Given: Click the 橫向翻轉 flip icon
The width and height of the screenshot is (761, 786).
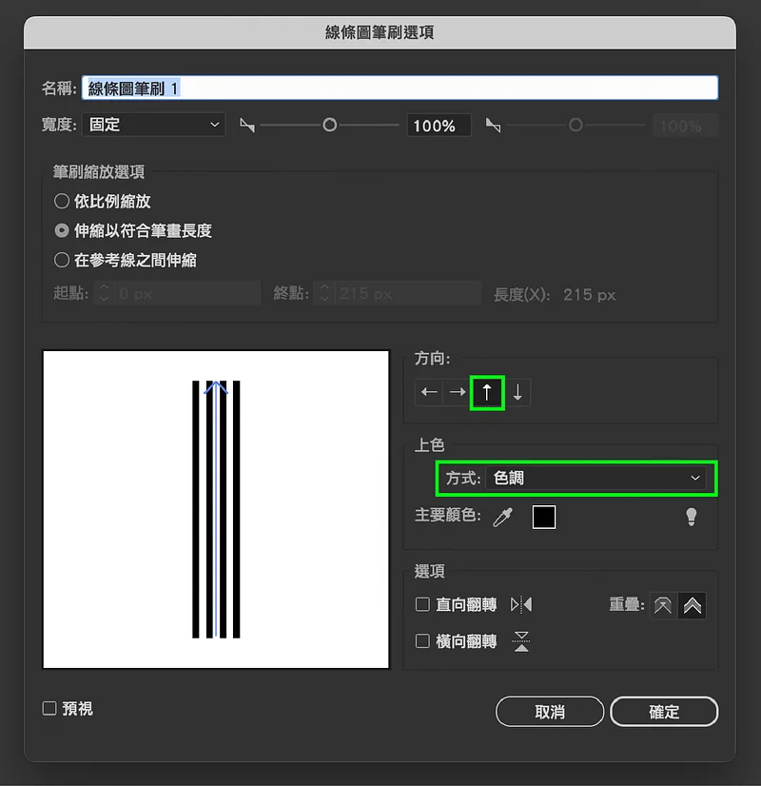Looking at the screenshot, I should coord(521,641).
